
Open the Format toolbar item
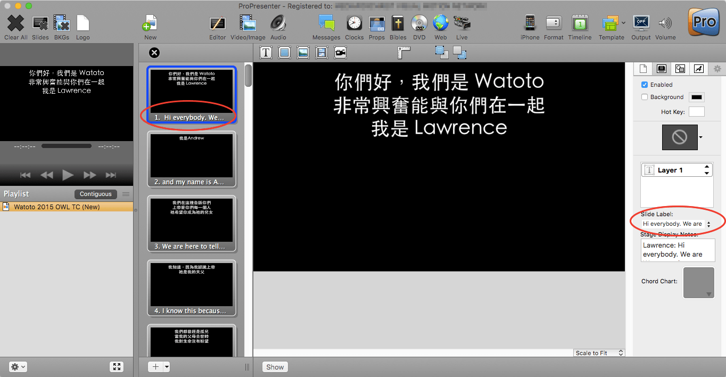click(x=554, y=23)
